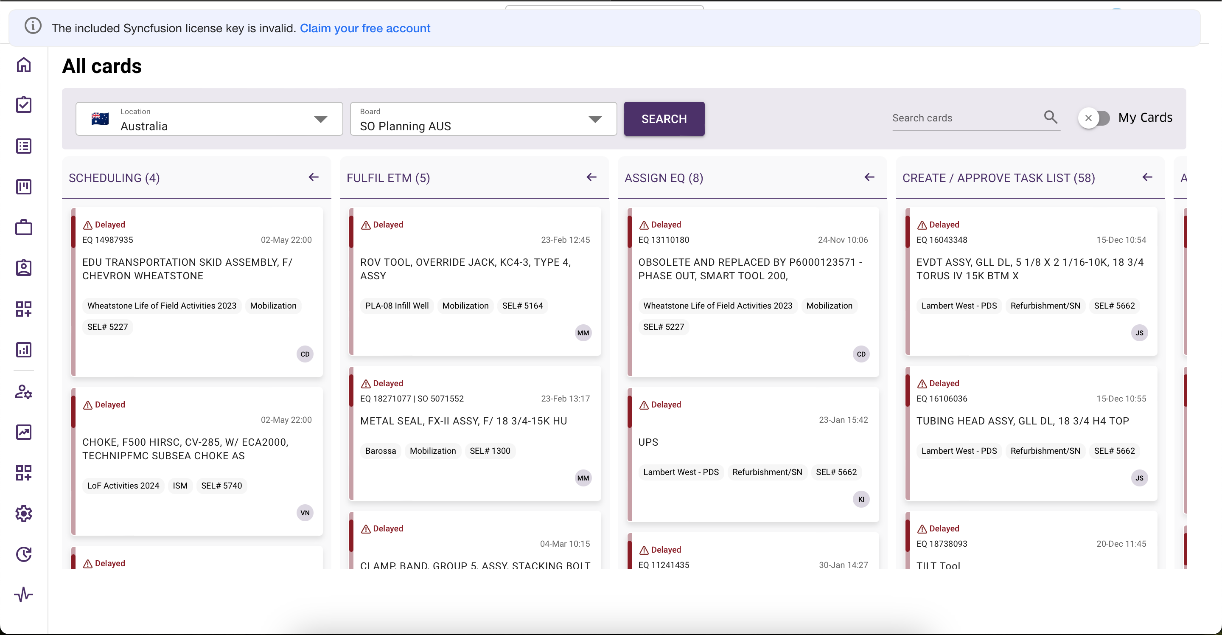Open the home icon in sidebar
The image size is (1222, 635).
tap(24, 65)
